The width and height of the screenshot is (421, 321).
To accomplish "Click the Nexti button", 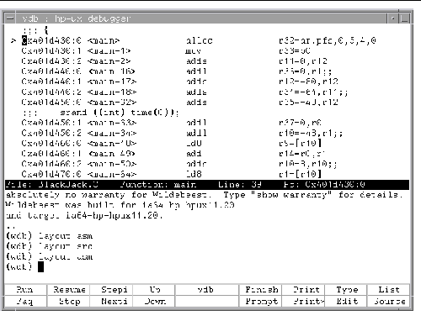I will click(x=111, y=302).
